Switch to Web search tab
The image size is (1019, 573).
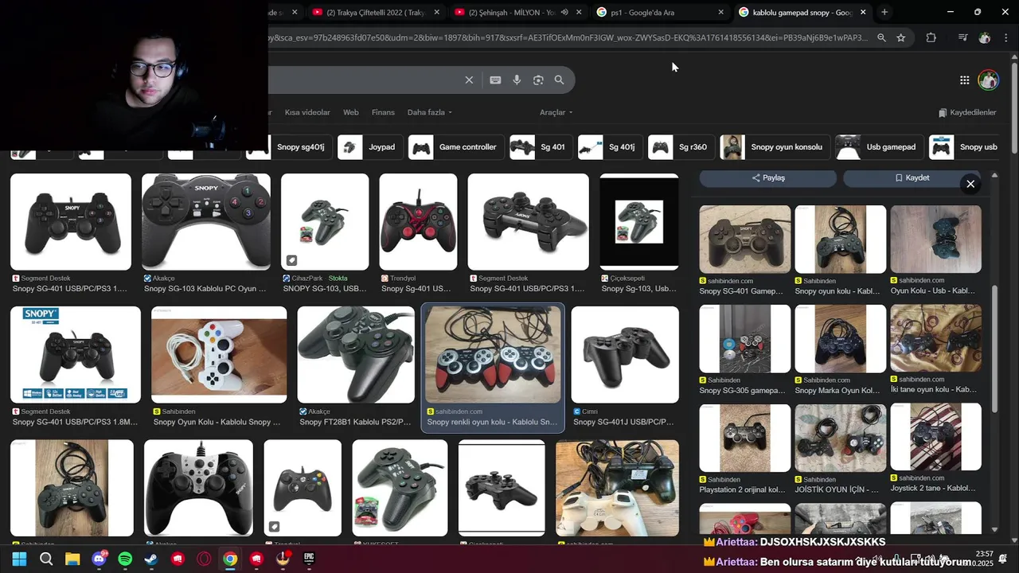click(351, 112)
